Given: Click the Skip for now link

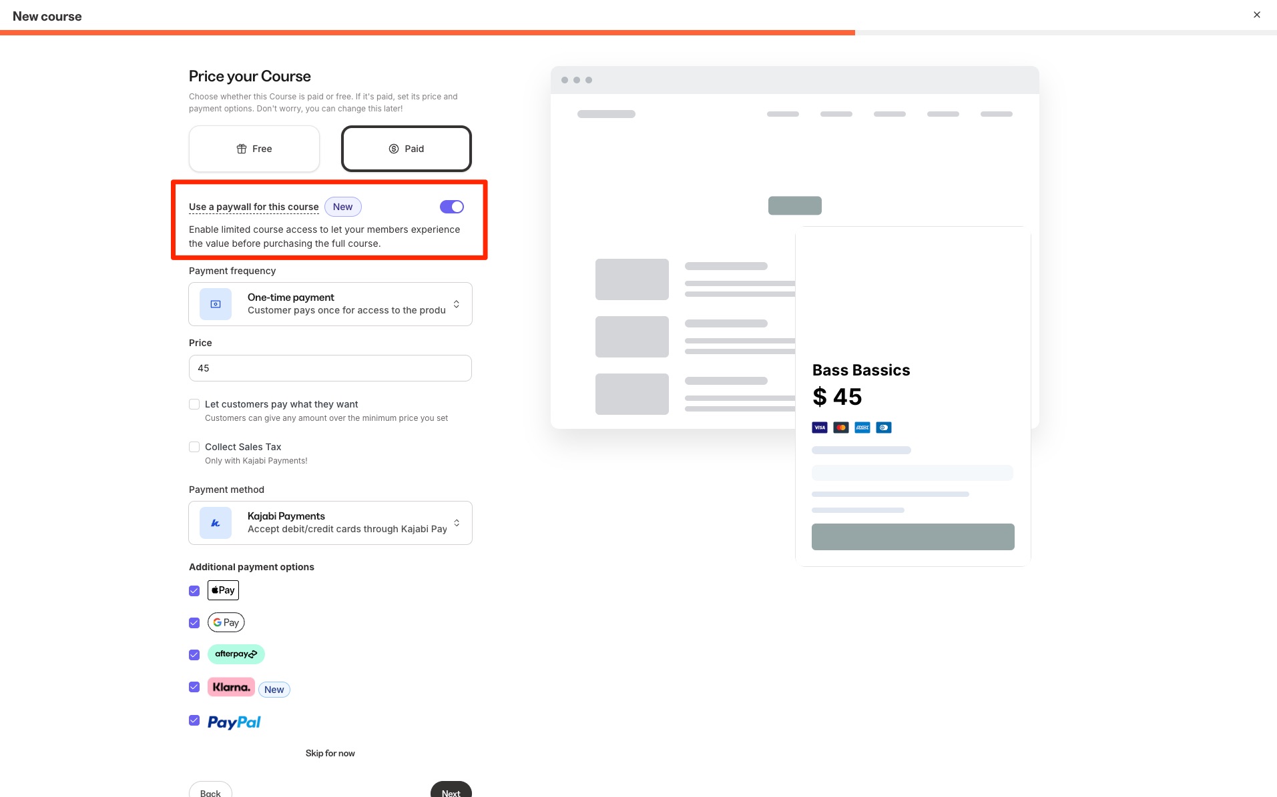Looking at the screenshot, I should [330, 753].
